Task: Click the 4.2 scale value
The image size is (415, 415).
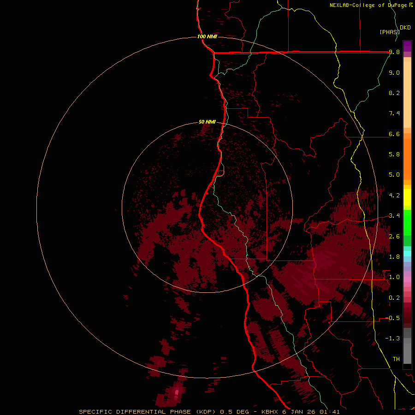Action: coord(394,196)
